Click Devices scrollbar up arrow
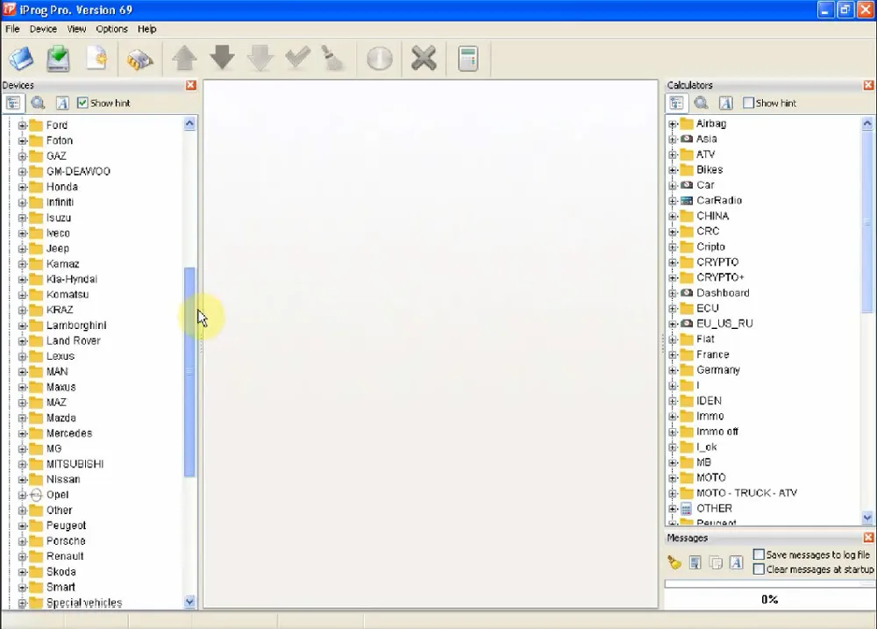Viewport: 877px width, 629px height. 189,124
